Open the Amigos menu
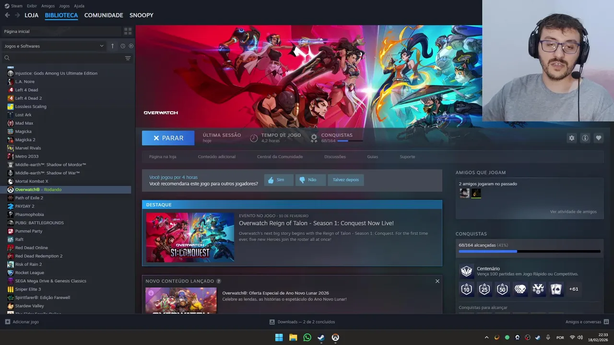This screenshot has height=345, width=614. [48, 6]
